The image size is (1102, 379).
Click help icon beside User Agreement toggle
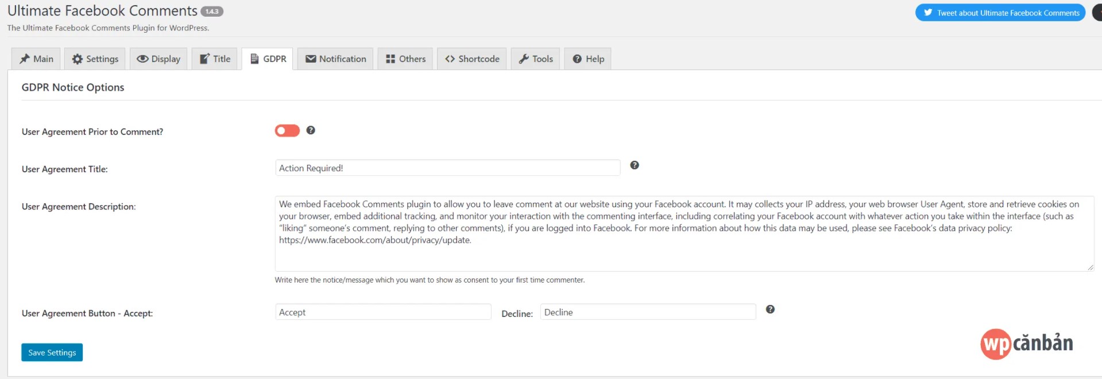click(x=311, y=130)
